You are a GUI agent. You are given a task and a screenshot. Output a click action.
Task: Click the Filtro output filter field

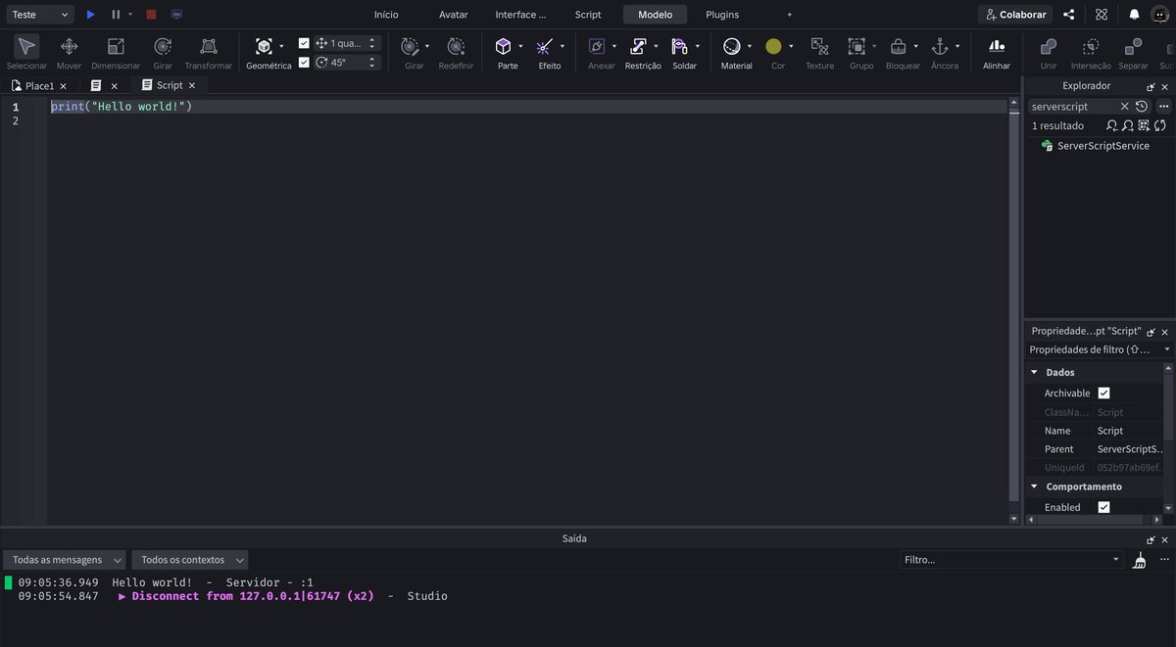1011,560
